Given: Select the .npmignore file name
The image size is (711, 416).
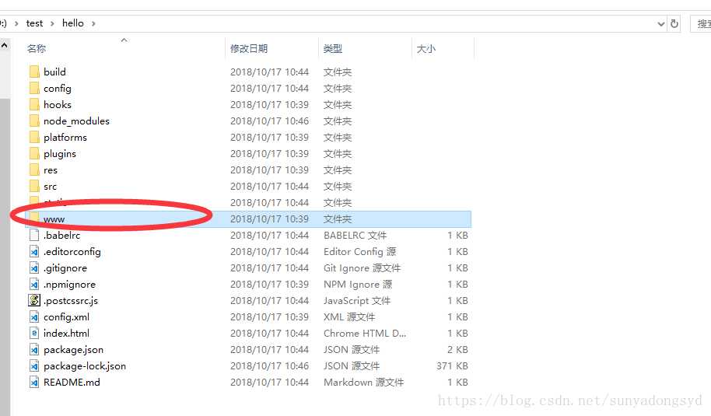Looking at the screenshot, I should coord(70,284).
